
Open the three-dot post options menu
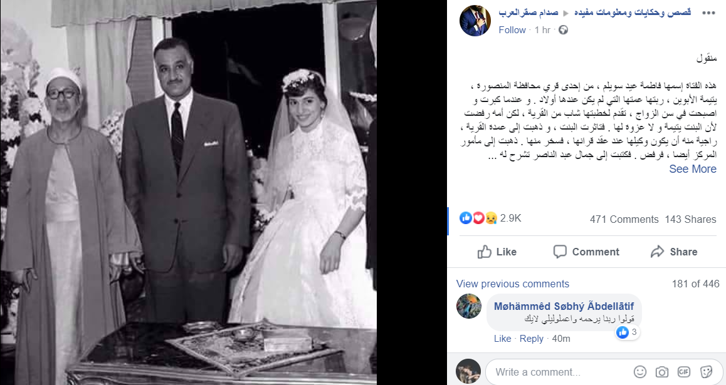tap(708, 13)
